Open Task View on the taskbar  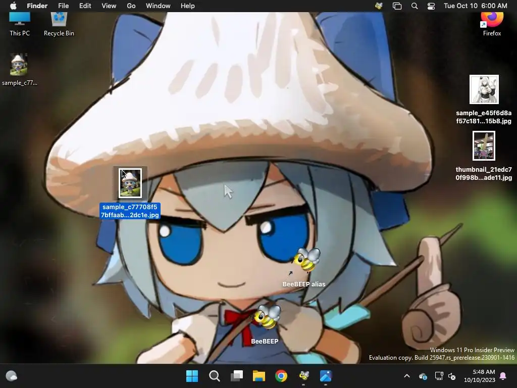click(236, 376)
